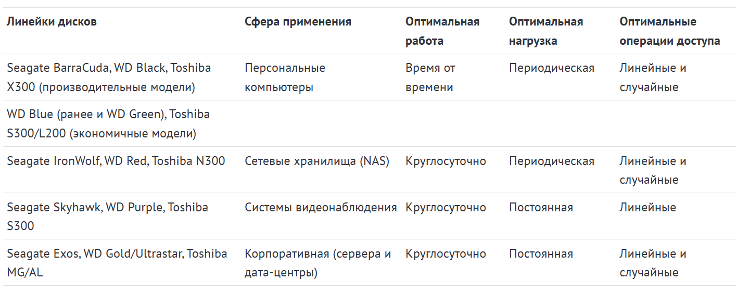This screenshot has width=736, height=292.
Task: Click the Seagate IronWolf, WD Red cell
Action: tap(116, 161)
